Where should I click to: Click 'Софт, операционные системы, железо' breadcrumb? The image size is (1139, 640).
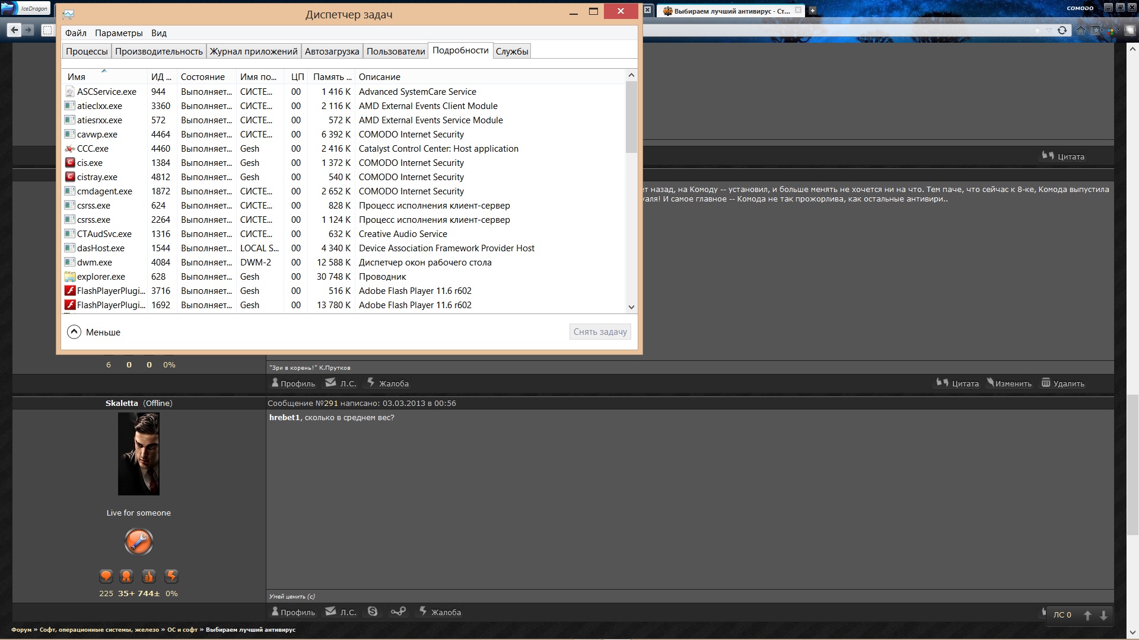point(99,629)
